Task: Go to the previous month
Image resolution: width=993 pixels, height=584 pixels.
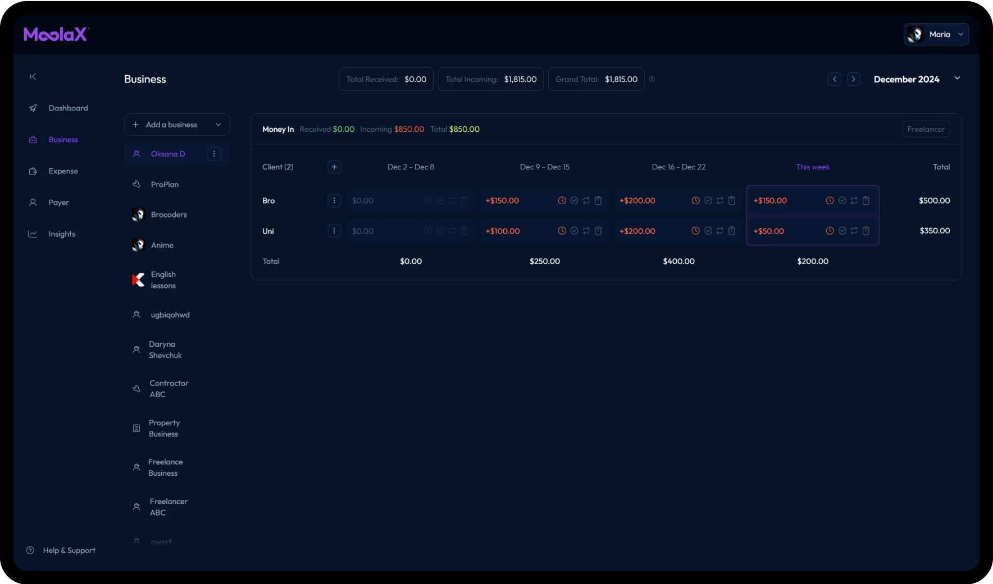Action: 835,79
